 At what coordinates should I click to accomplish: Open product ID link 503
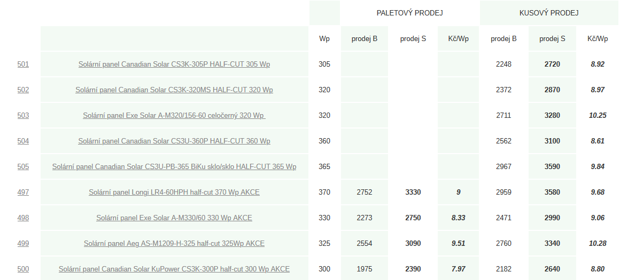point(23,115)
